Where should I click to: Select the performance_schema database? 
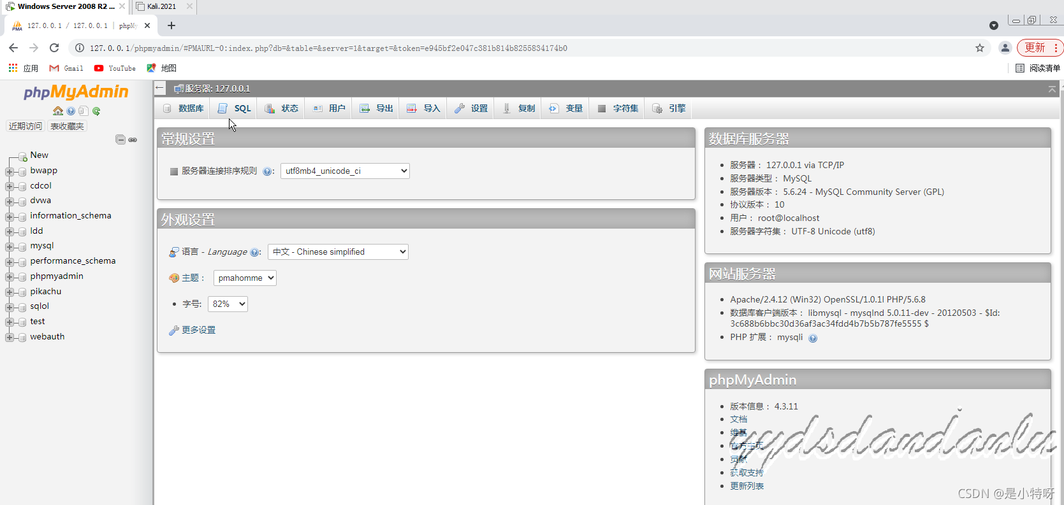[x=73, y=260]
